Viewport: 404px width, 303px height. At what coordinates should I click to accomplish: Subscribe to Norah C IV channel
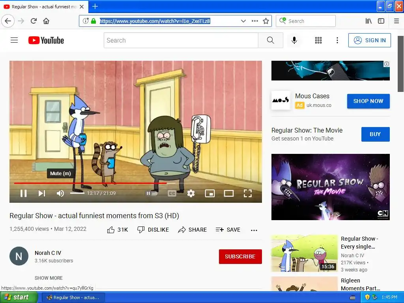point(240,256)
